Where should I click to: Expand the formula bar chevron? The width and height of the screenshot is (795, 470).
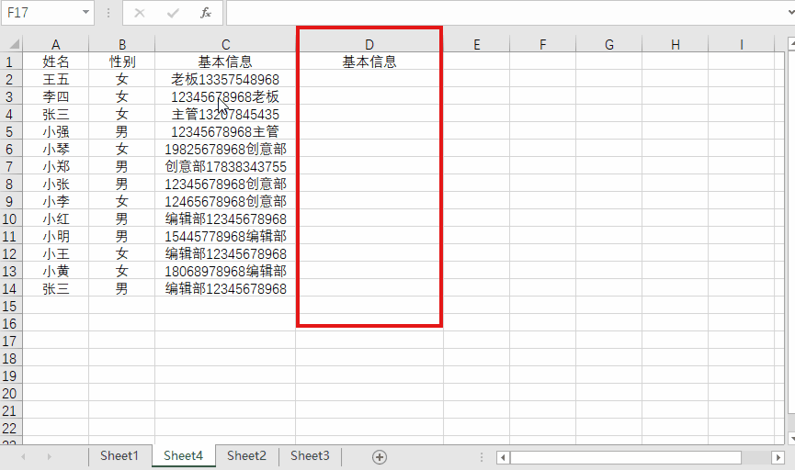click(791, 12)
